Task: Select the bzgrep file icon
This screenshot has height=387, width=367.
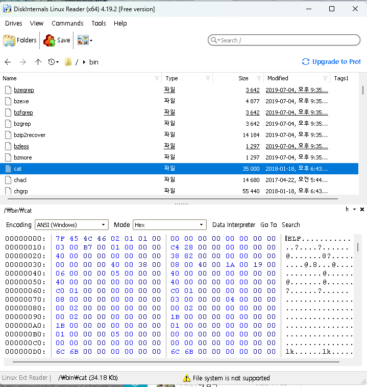Action: (8, 124)
